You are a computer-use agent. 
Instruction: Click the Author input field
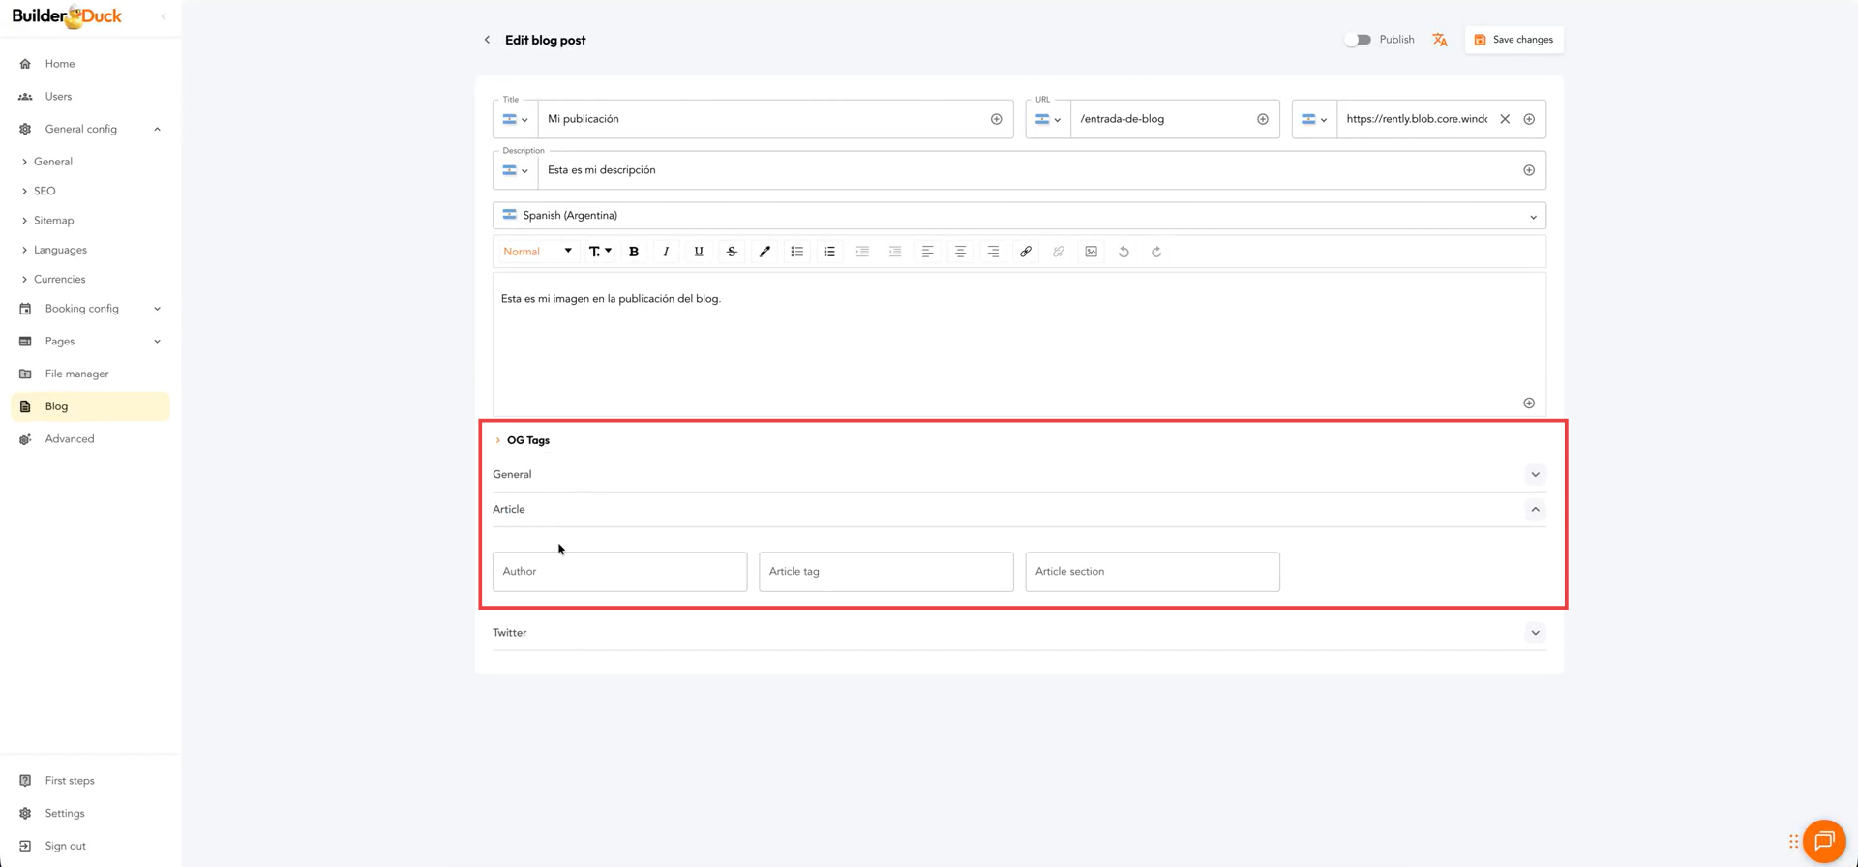[619, 572]
